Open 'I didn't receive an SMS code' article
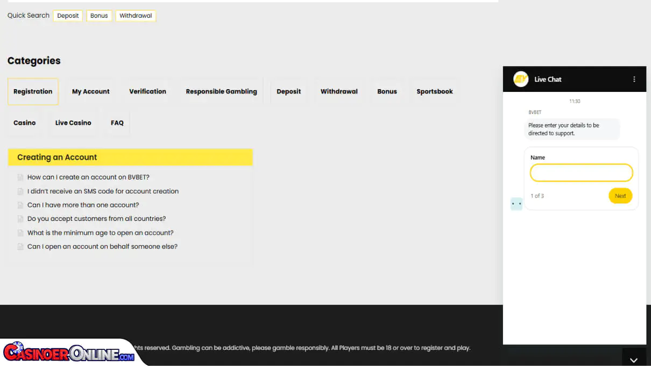Image resolution: width=651 pixels, height=366 pixels. click(x=103, y=191)
